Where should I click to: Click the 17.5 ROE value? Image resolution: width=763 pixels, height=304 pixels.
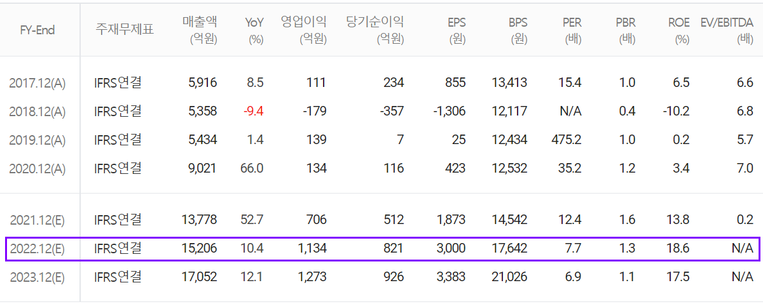pos(678,277)
